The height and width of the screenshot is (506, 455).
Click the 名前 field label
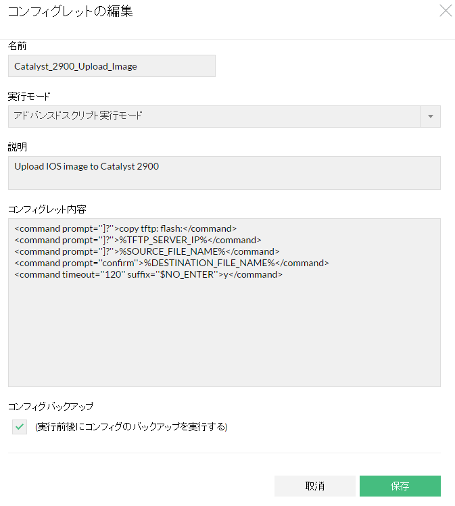tap(18, 45)
